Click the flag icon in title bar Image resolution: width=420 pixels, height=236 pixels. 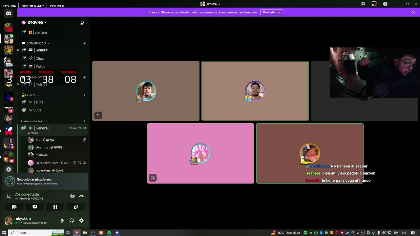363,4
